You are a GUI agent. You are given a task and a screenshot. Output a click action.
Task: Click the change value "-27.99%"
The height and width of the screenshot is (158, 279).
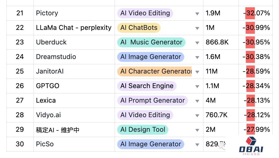coord(257,130)
